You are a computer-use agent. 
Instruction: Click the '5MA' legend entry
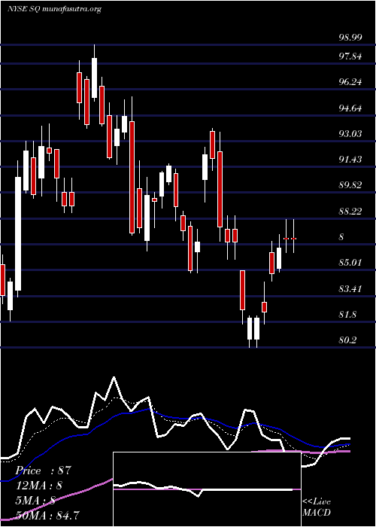click(x=35, y=501)
